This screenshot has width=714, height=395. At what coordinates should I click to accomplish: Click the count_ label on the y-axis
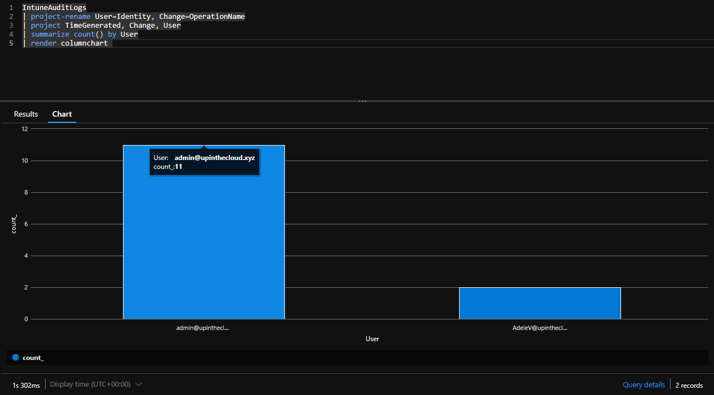[13, 223]
